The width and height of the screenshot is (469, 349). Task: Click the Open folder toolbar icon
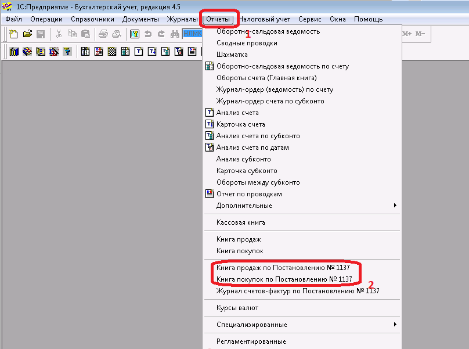[x=27, y=34]
